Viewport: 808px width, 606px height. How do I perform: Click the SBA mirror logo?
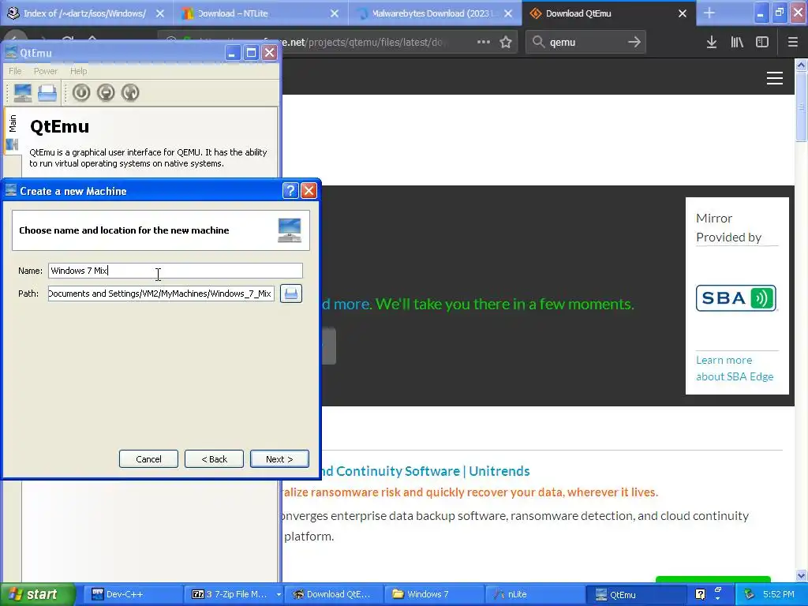point(736,297)
